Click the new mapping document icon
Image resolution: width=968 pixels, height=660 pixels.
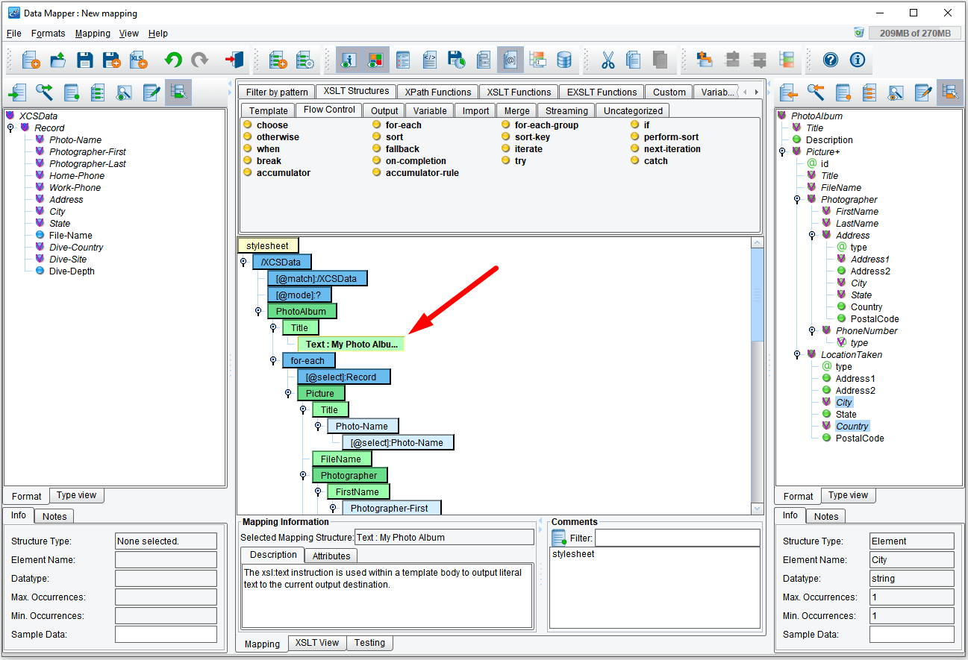pyautogui.click(x=31, y=60)
